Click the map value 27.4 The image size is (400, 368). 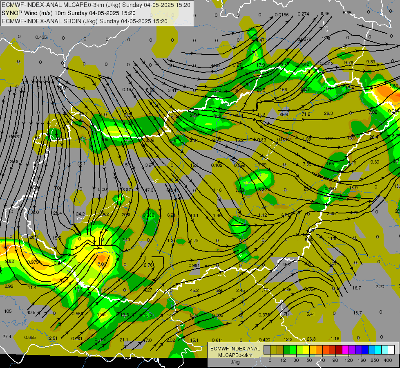[x=7, y=337]
